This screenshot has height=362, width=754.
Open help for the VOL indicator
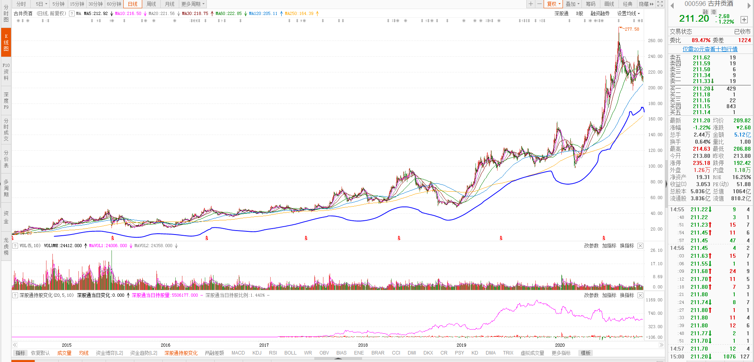[x=15, y=246]
